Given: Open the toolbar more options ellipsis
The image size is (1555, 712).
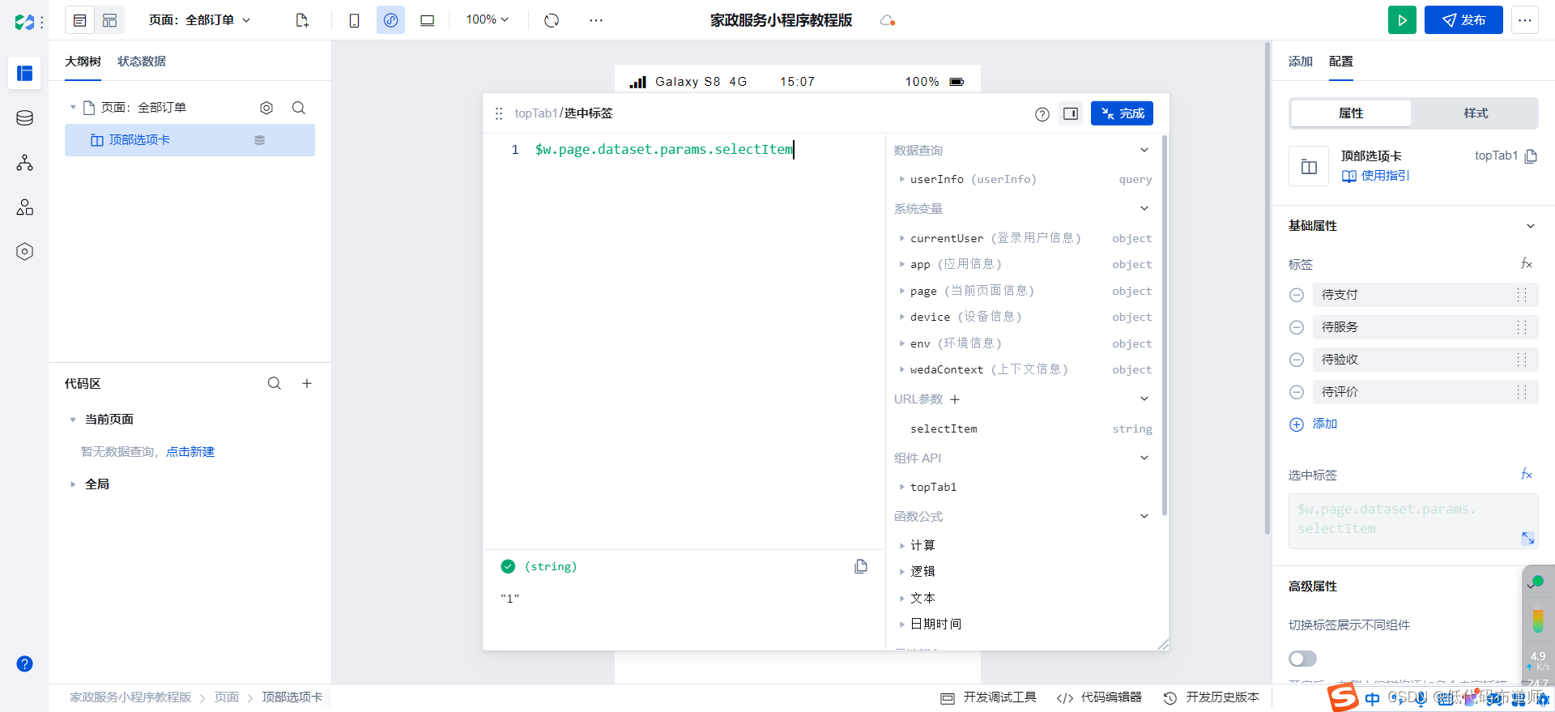Looking at the screenshot, I should tap(596, 20).
